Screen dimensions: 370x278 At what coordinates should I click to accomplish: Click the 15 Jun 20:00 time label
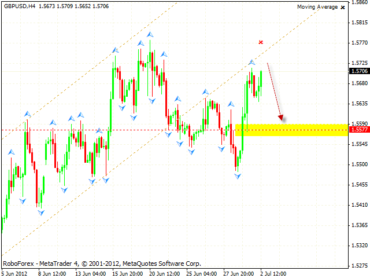pyautogui.click(x=127, y=273)
